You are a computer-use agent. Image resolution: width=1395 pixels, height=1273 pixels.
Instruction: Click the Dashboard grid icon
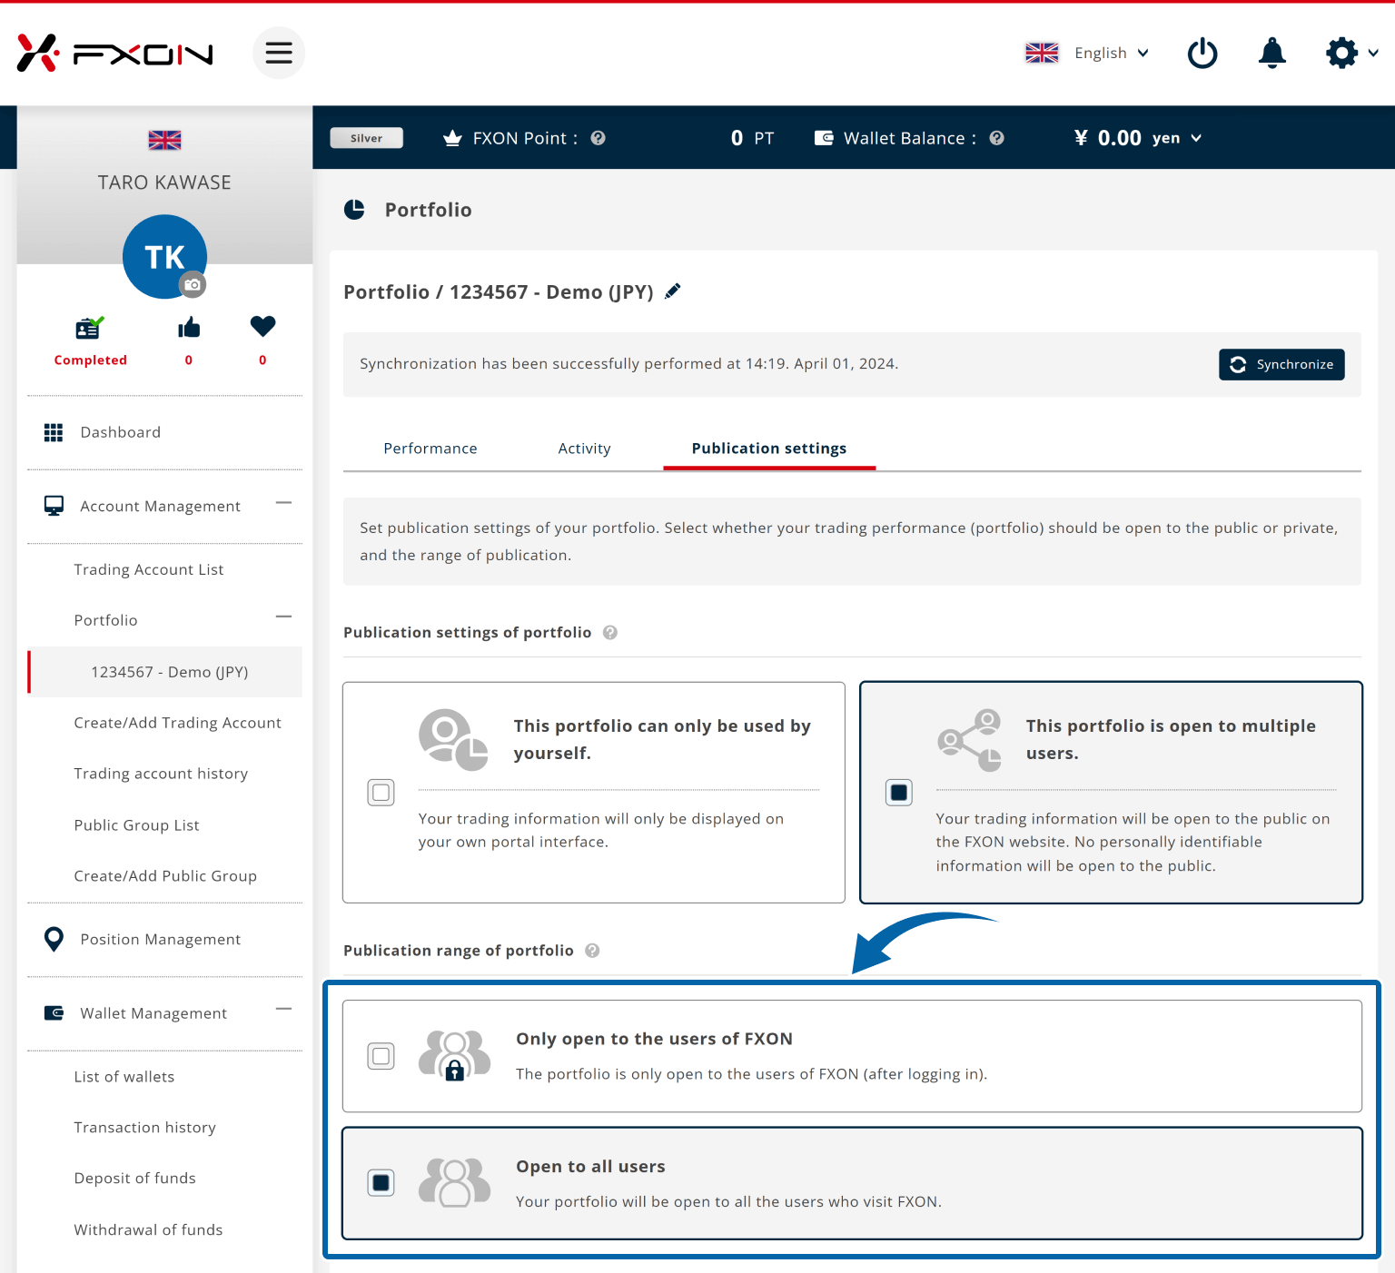pos(54,432)
